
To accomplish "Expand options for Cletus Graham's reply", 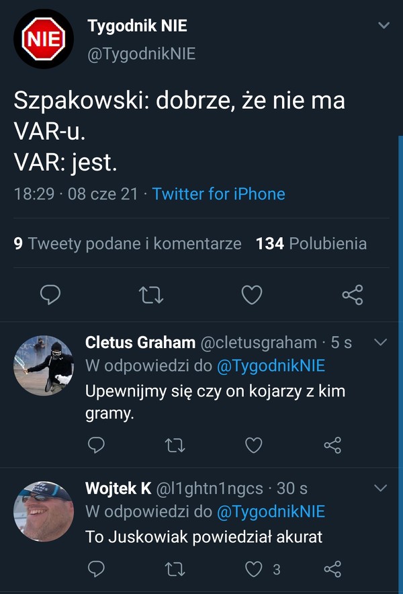I will [x=380, y=343].
